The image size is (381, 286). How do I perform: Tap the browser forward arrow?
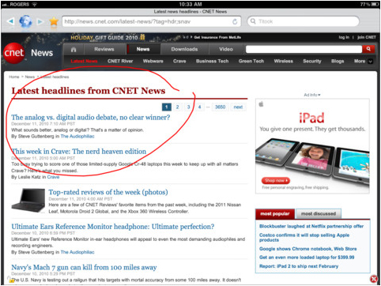(x=40, y=21)
